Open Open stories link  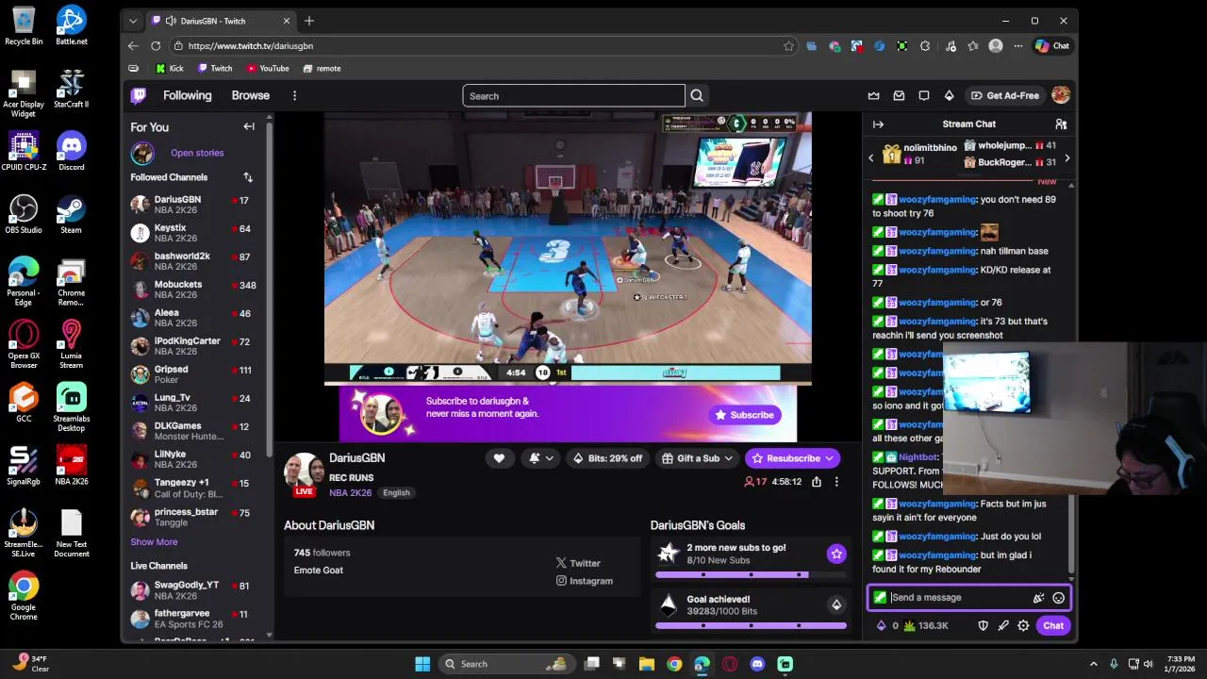click(x=197, y=153)
